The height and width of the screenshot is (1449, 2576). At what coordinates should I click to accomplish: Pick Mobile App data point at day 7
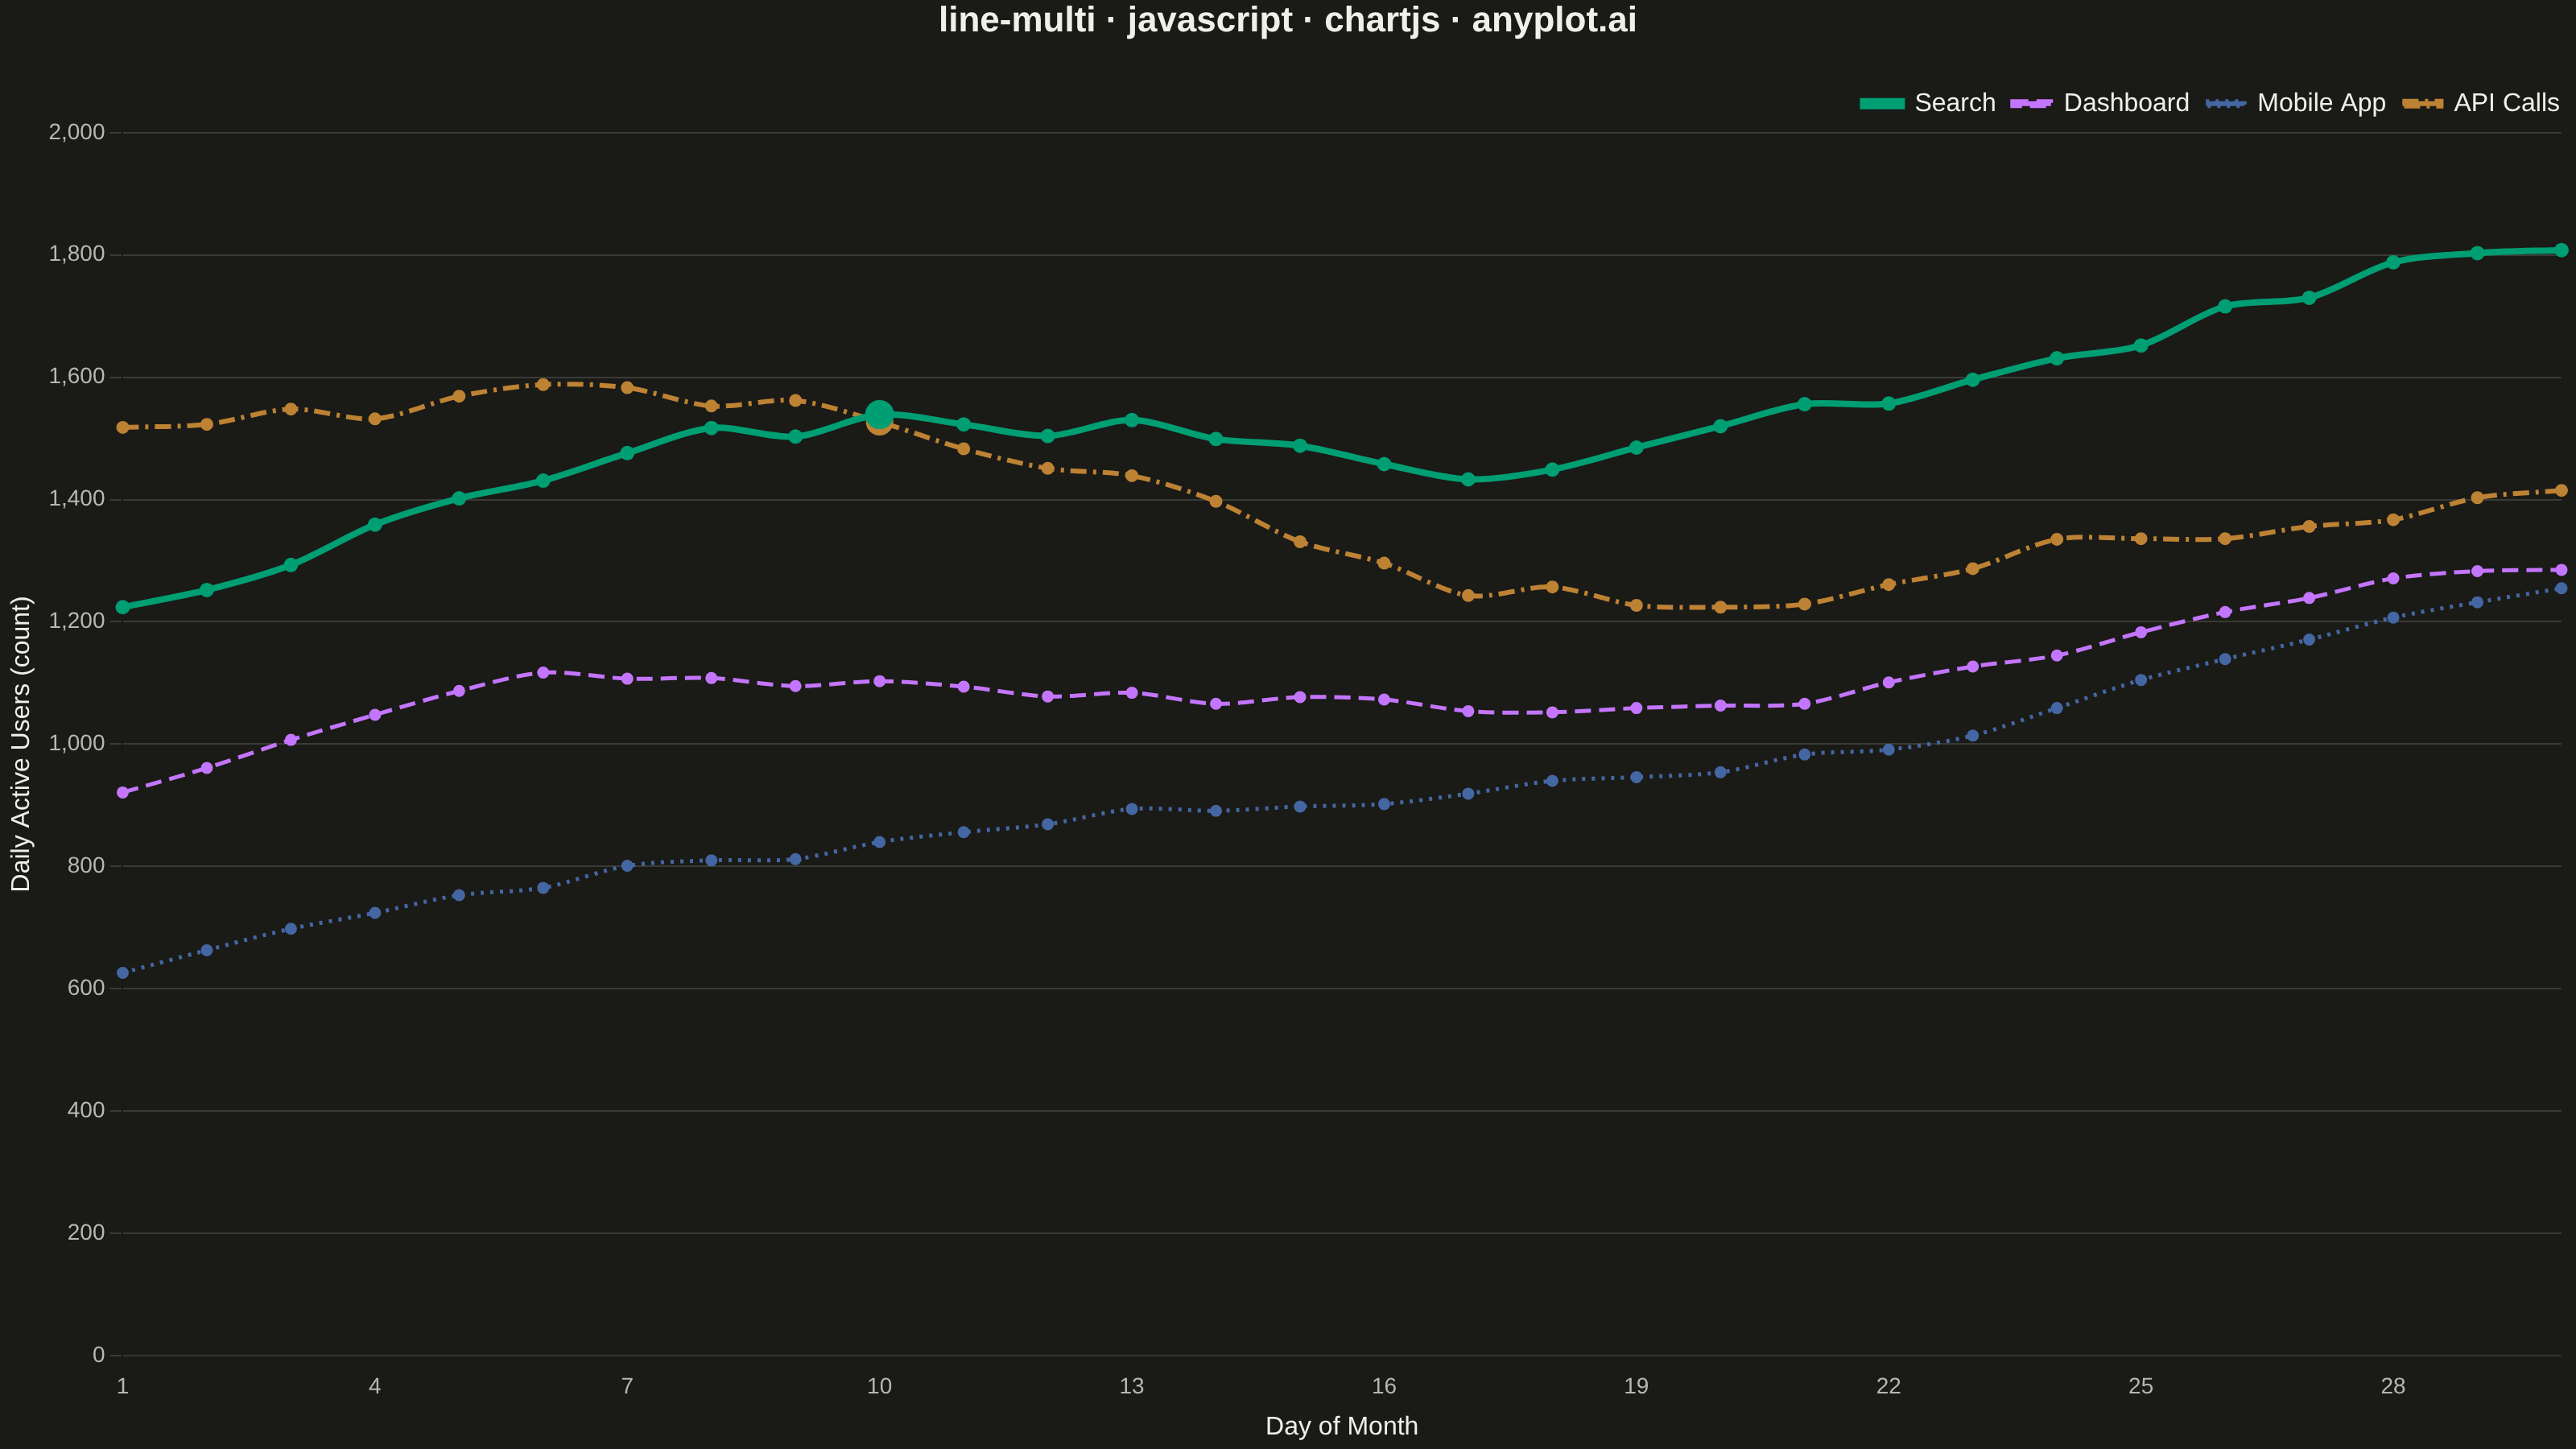coord(627,866)
